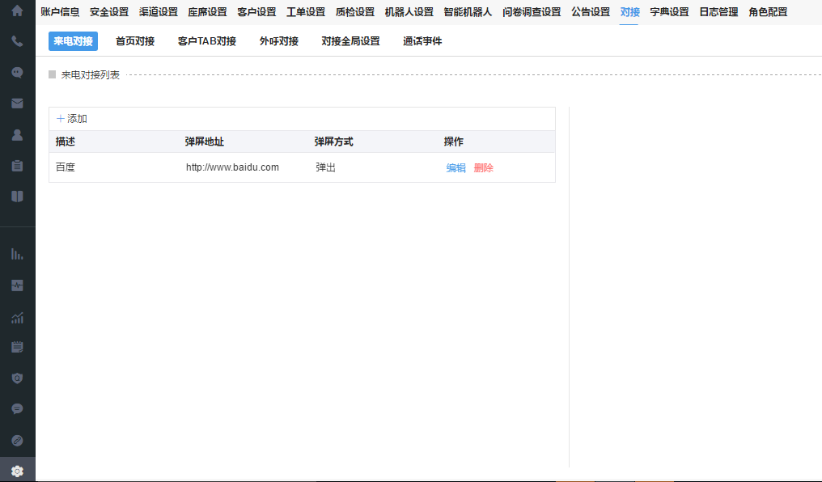Click the 弹屏方式 column header
Screen dimensions: 822x482
click(334, 142)
